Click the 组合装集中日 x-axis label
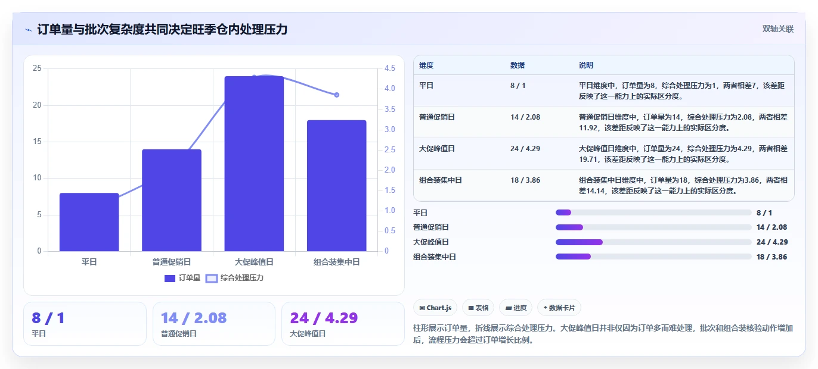 (336, 262)
